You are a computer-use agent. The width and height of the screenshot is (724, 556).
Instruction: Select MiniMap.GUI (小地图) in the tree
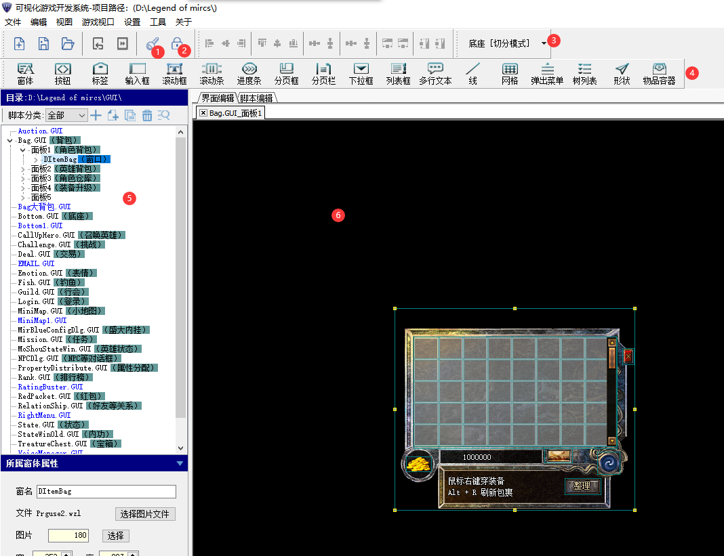tap(62, 311)
